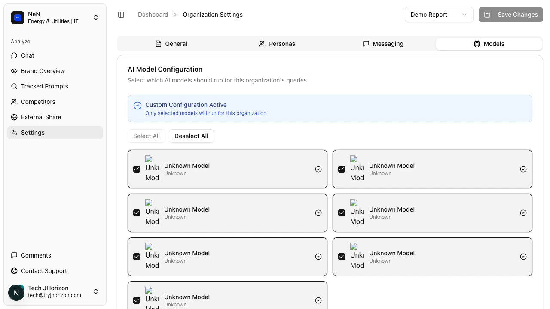Click the Comments speech bubble icon

[14, 255]
